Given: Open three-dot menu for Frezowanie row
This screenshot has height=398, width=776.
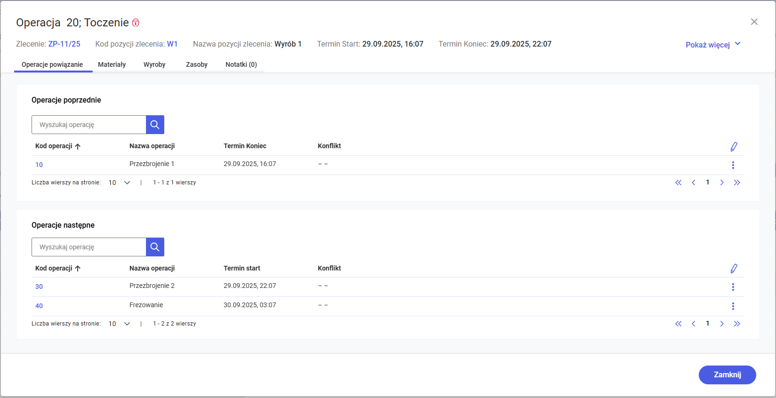Looking at the screenshot, I should pos(733,306).
